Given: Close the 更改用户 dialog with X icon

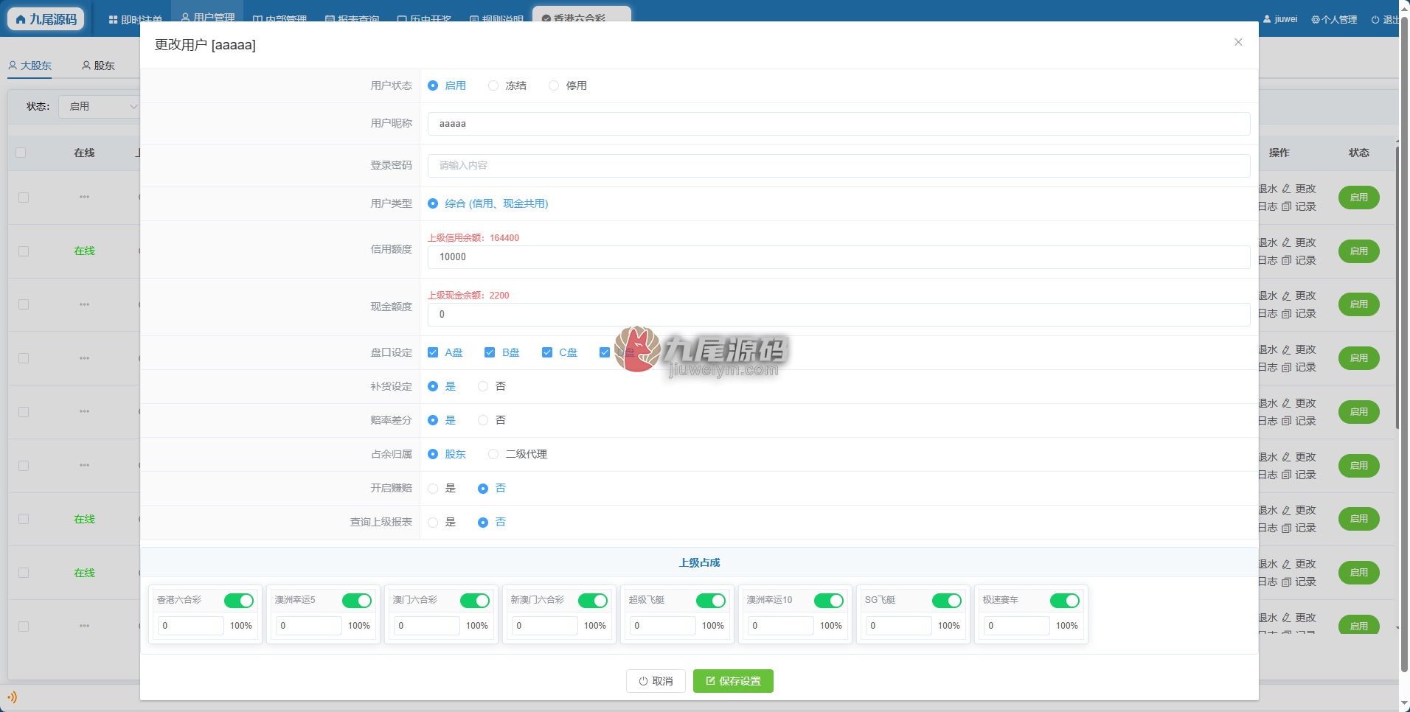Looking at the screenshot, I should tap(1238, 42).
